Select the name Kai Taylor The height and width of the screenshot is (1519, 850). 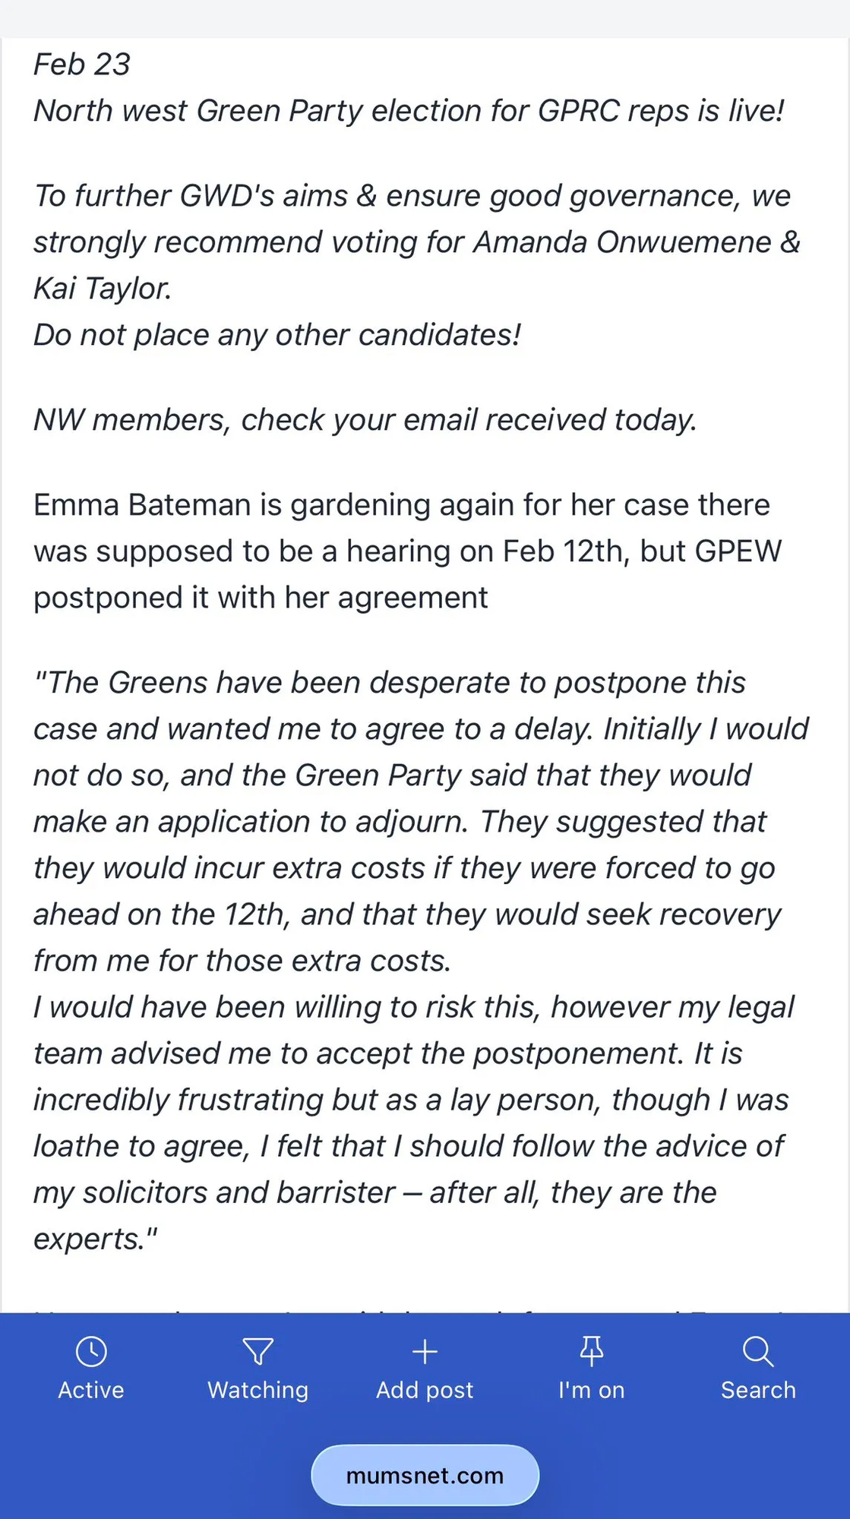click(x=103, y=289)
